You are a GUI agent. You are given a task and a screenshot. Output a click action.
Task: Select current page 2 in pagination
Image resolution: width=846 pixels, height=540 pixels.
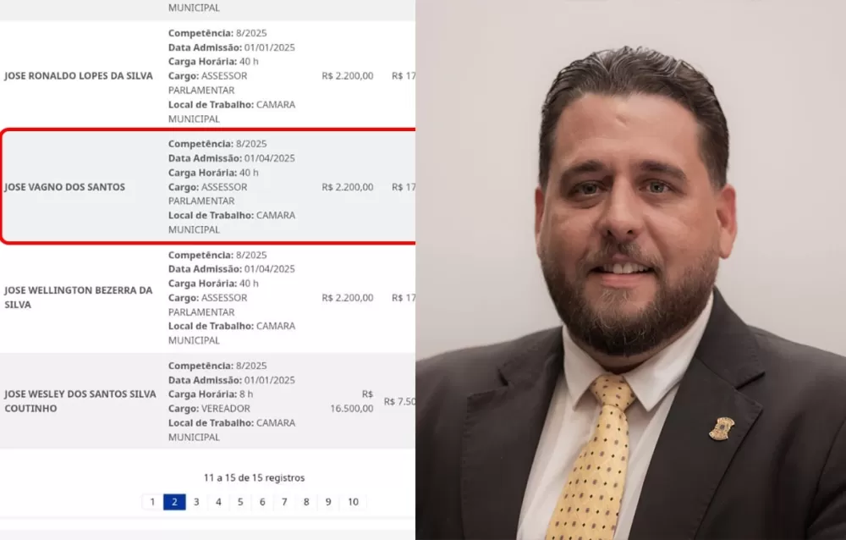tap(174, 502)
